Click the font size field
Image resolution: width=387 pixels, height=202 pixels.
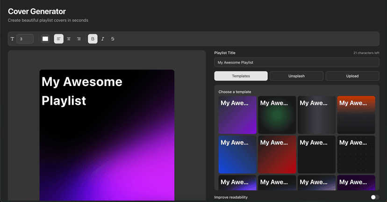tap(25, 39)
